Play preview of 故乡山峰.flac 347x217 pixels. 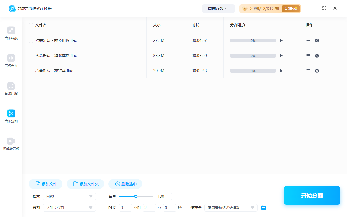(281, 40)
